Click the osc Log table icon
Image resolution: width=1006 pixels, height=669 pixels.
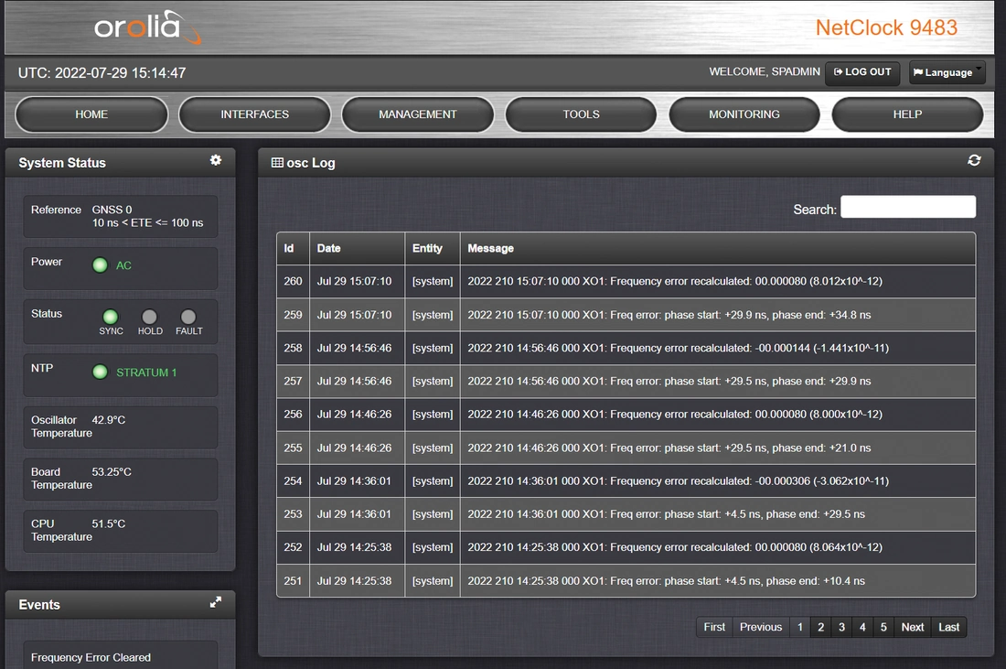277,162
